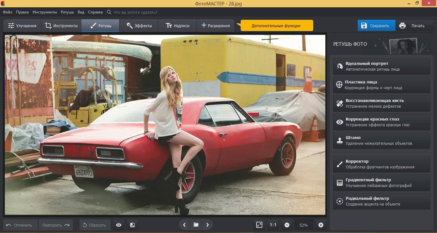Click the blue Сохранить button
The height and width of the screenshot is (233, 437).
pyautogui.click(x=376, y=26)
